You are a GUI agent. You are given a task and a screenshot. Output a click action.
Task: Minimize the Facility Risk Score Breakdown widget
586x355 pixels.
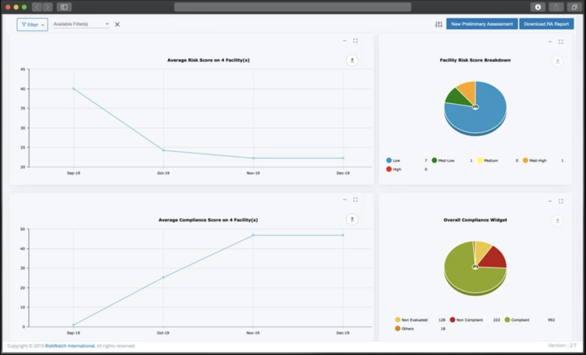(x=550, y=41)
